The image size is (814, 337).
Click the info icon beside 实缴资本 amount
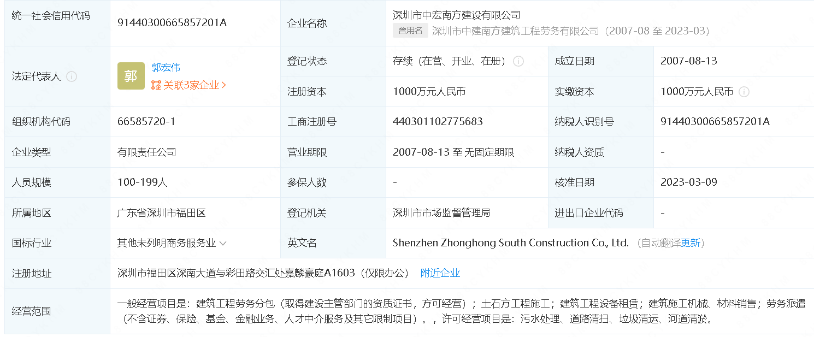tap(744, 92)
